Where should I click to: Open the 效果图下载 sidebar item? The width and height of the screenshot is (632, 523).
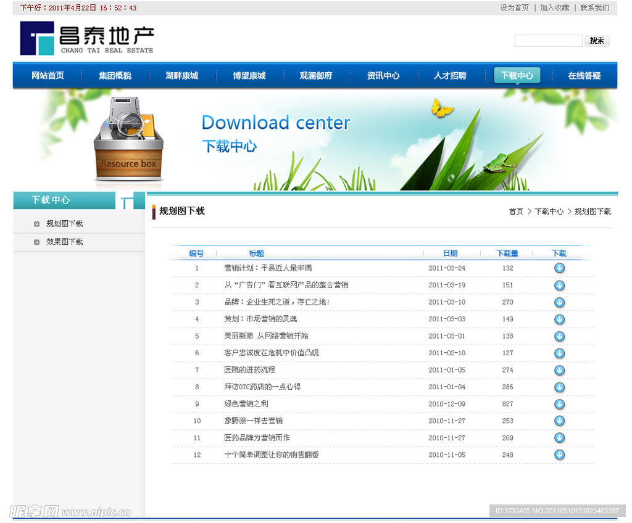click(x=64, y=242)
